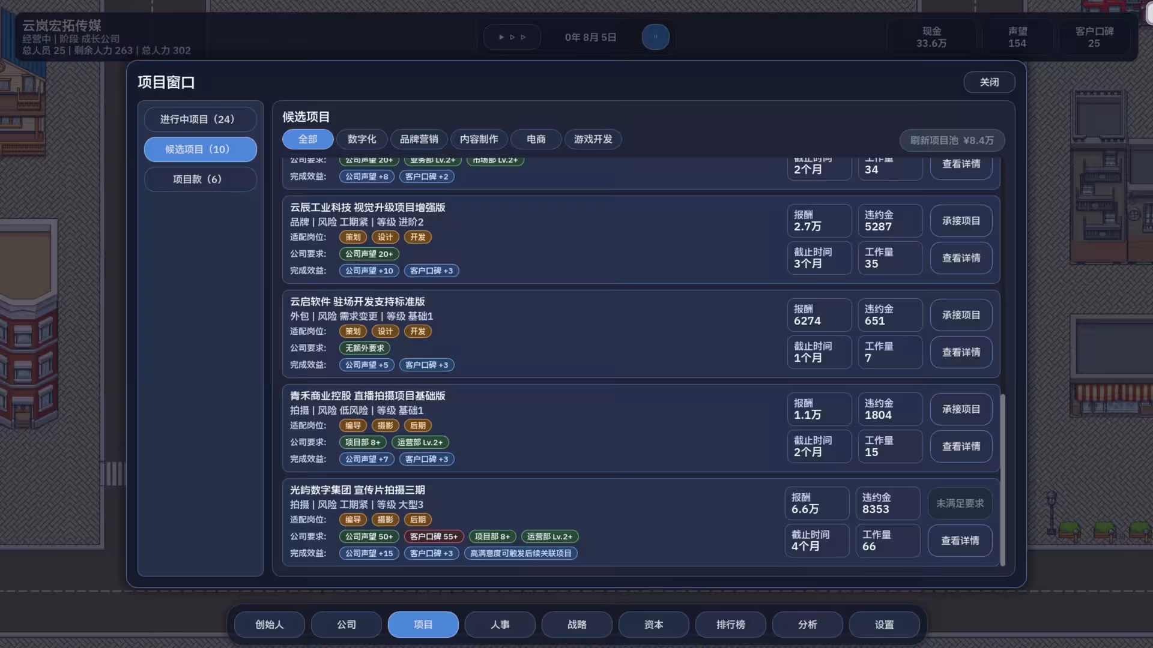Accept 云辰工业科技 视觉升级项目
Screen dimensions: 1153x648
click(961, 221)
